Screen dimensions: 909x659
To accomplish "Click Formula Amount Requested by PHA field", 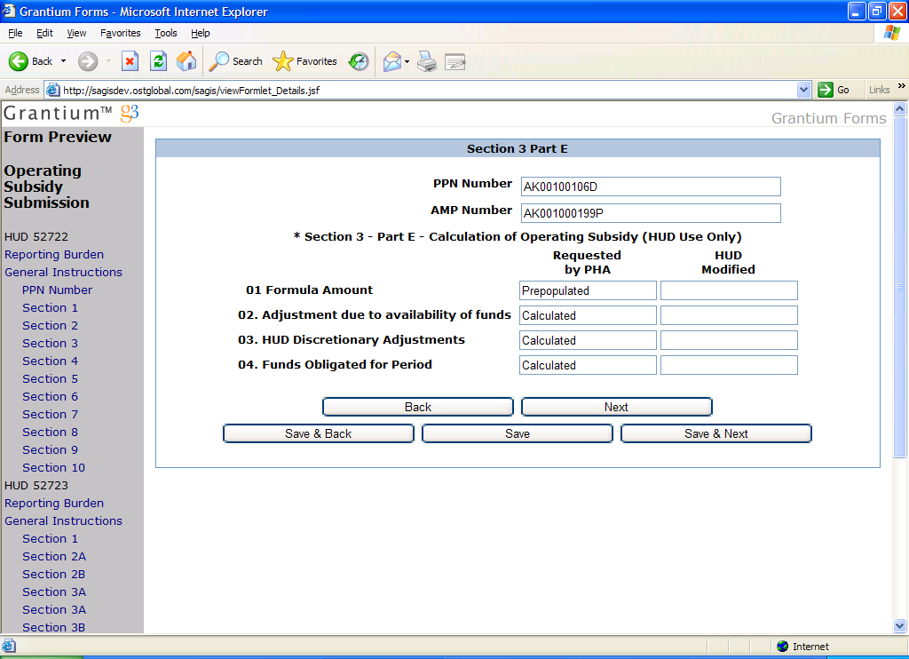I will click(x=588, y=290).
